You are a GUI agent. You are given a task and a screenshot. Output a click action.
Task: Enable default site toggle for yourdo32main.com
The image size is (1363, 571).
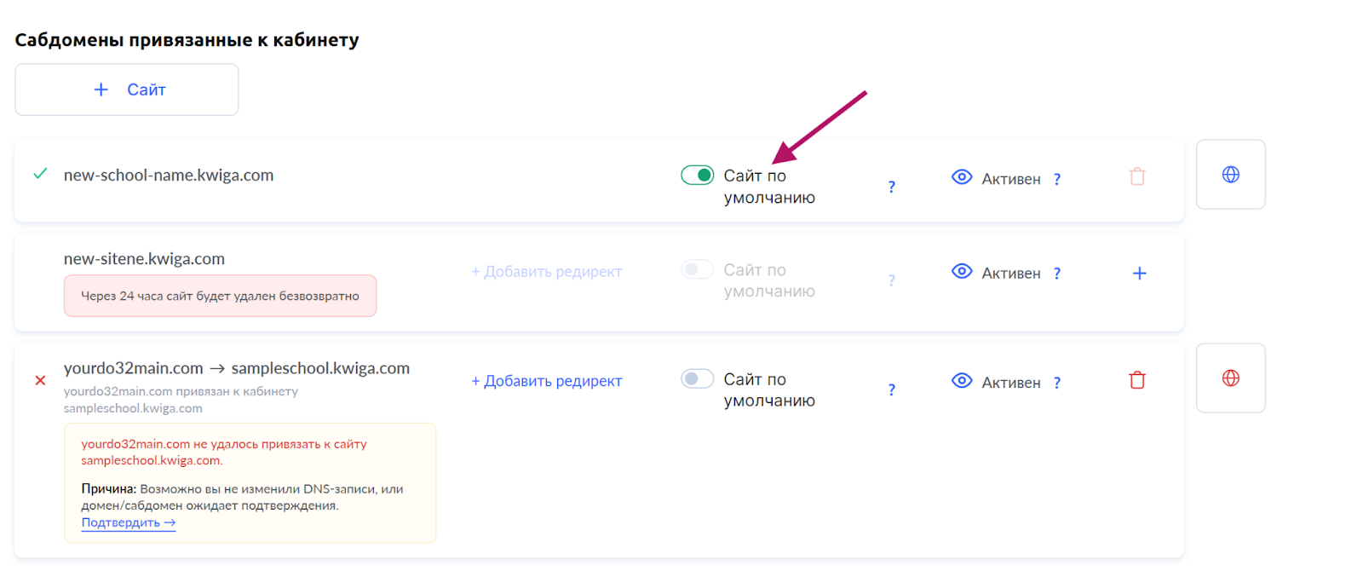click(x=697, y=378)
